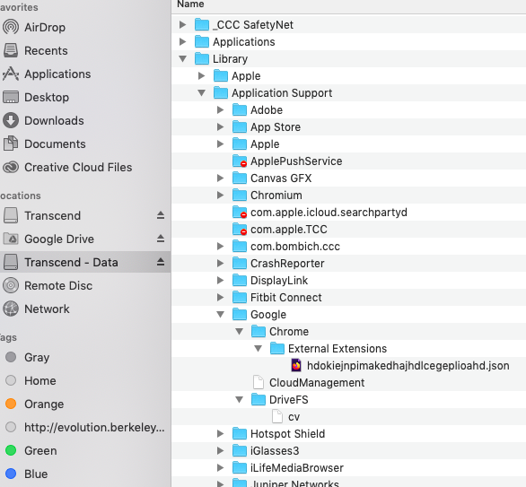Click the Google folder name
This screenshot has height=487, width=526.
point(268,315)
